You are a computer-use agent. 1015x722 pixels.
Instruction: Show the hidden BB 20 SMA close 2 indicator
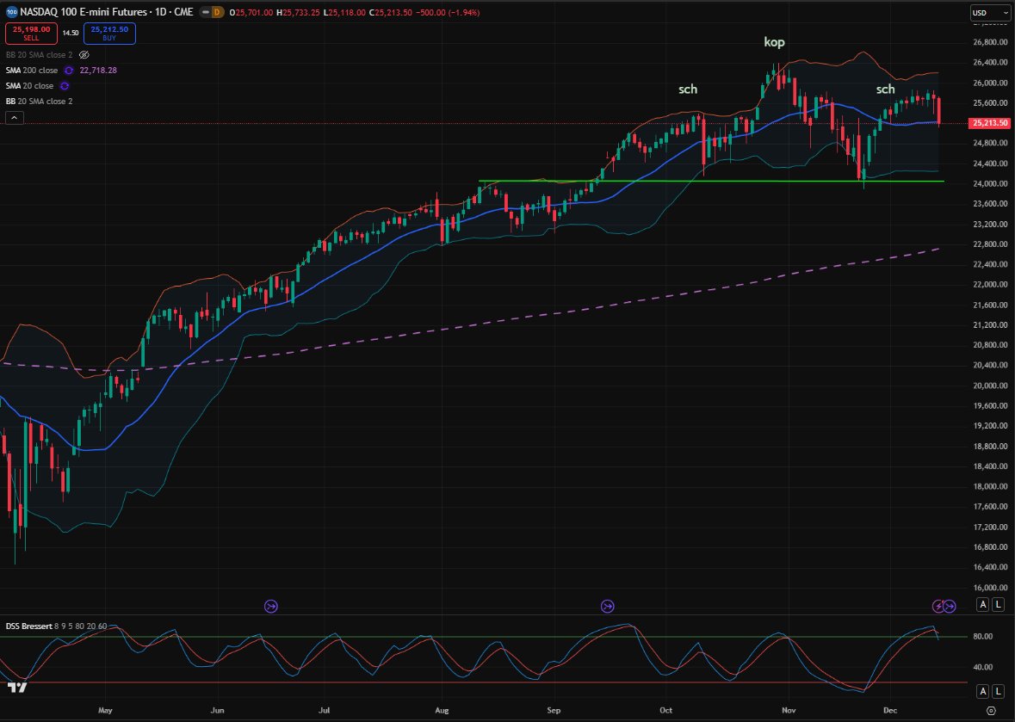[84, 55]
